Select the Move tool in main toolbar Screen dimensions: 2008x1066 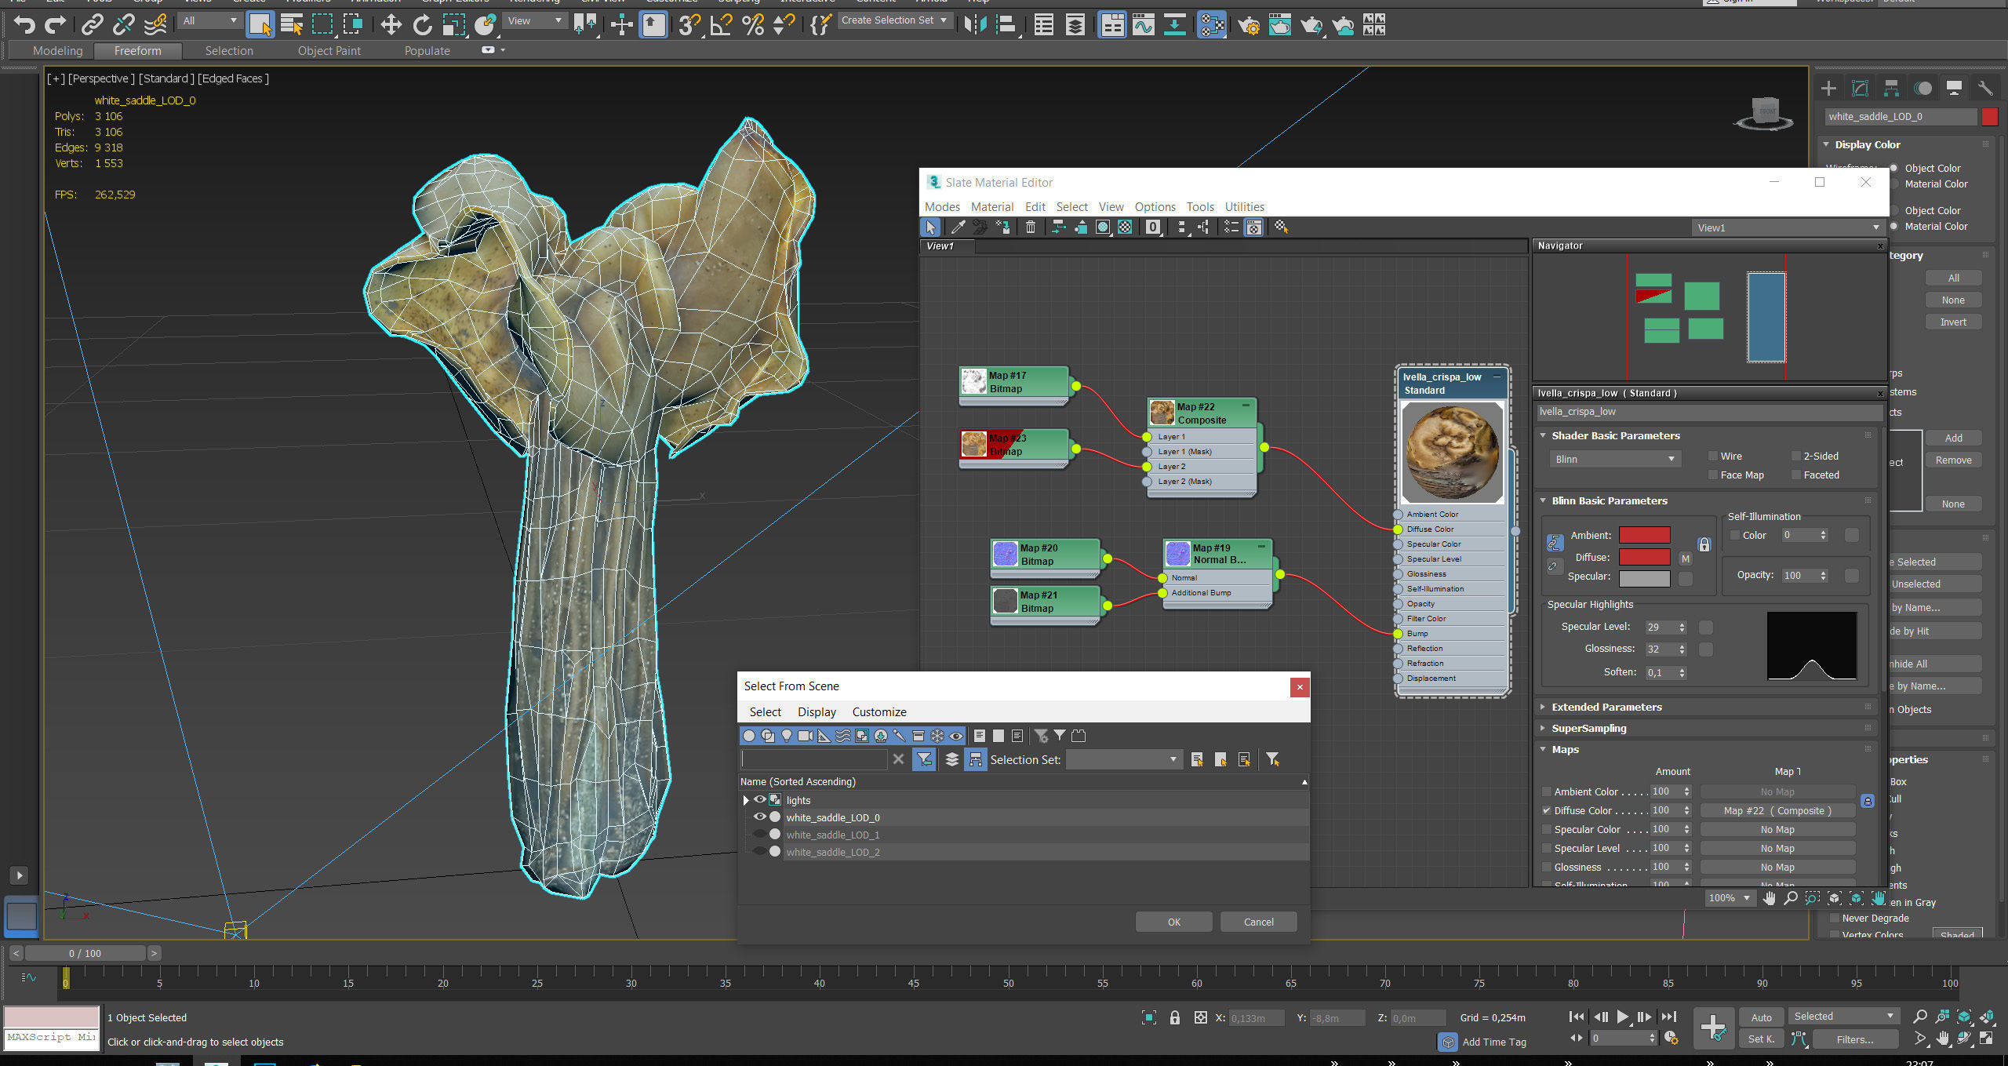coord(390,25)
